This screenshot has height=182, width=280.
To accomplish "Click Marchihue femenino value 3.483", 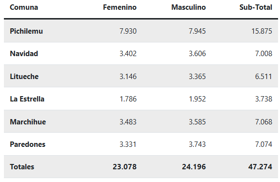I will (x=128, y=122).
